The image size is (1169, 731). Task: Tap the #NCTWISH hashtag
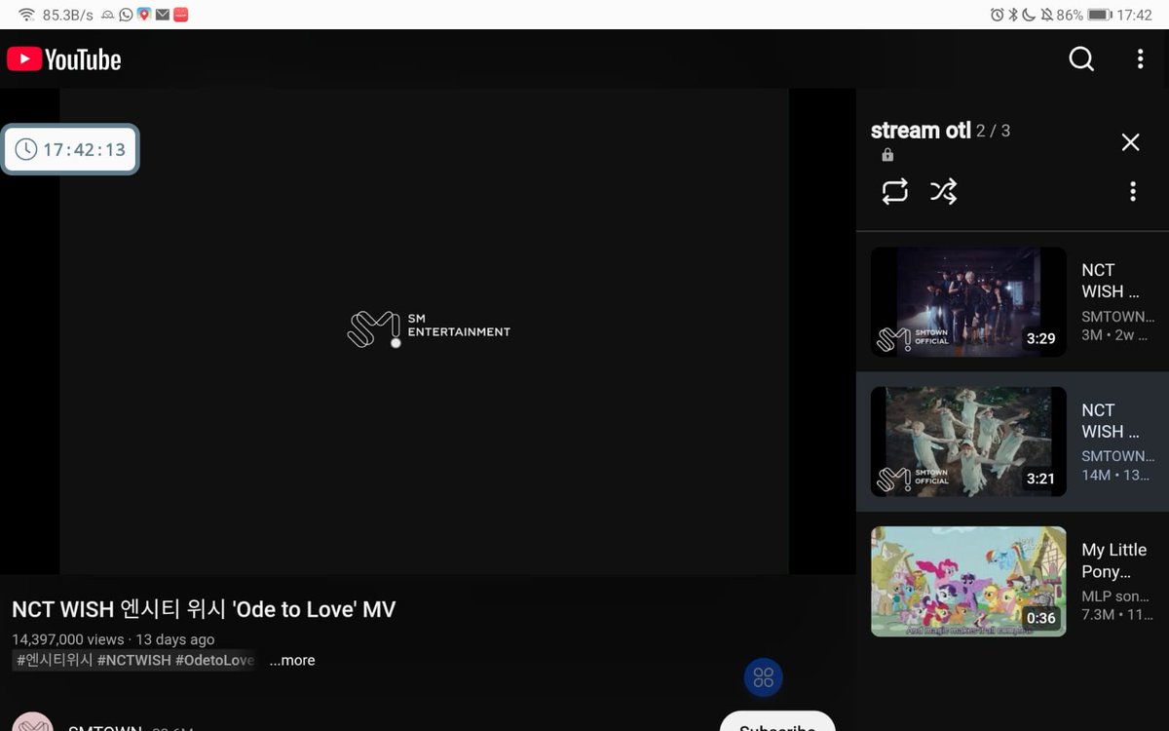point(133,660)
